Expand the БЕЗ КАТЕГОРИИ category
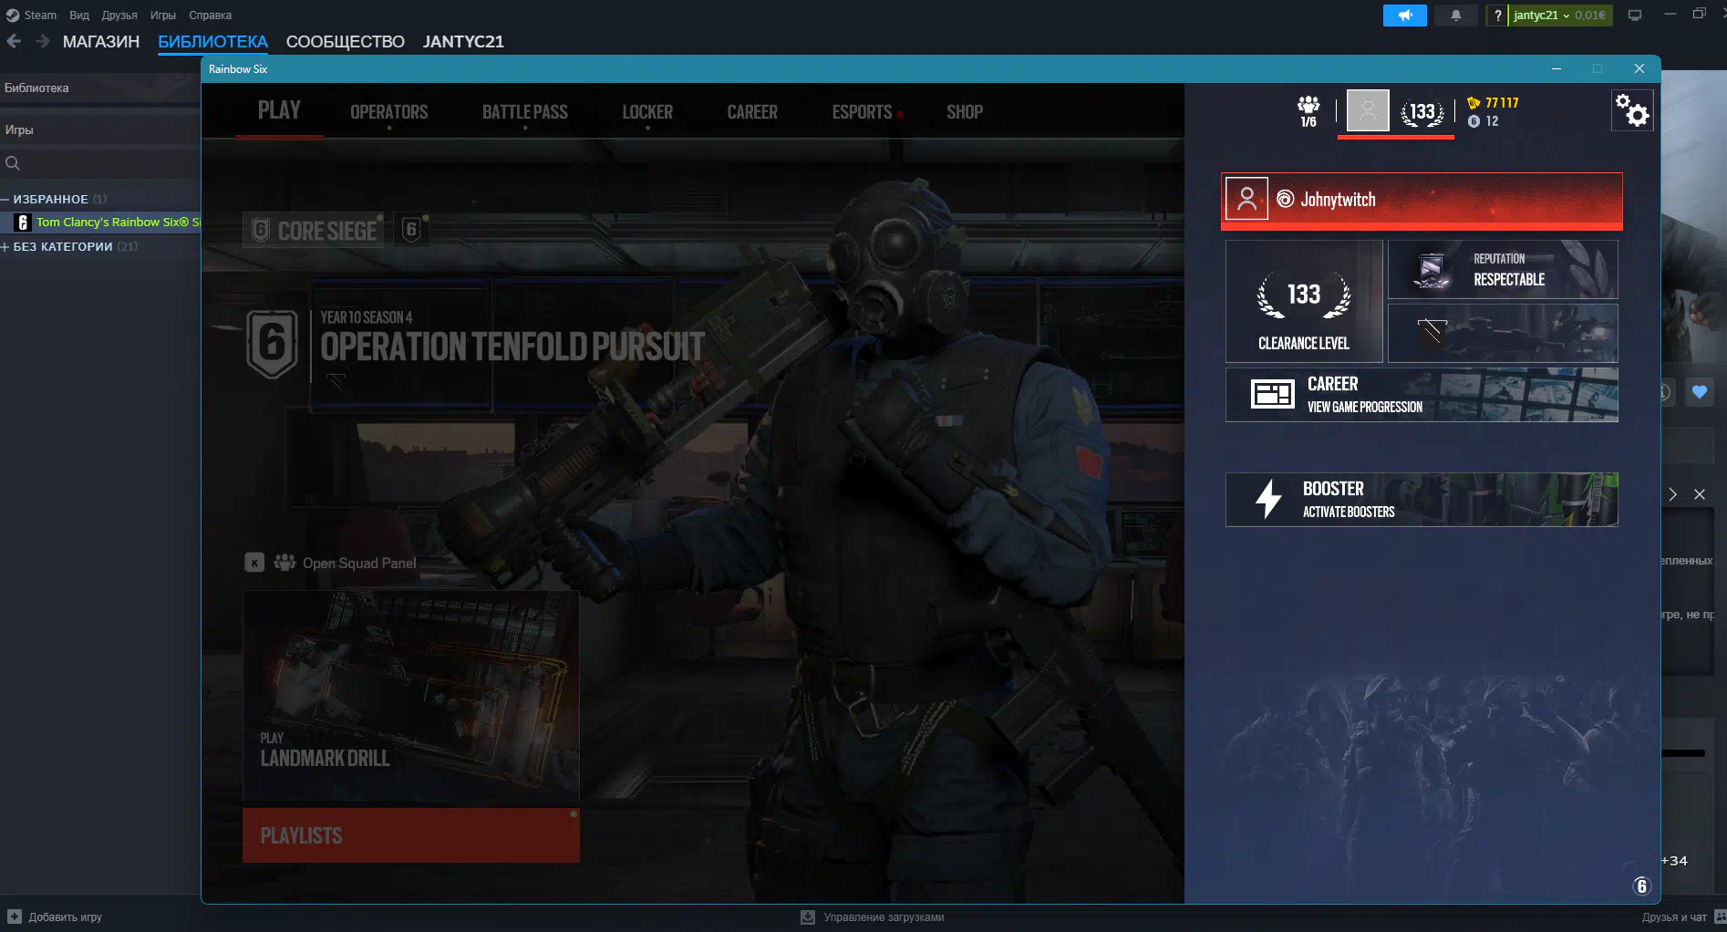Viewport: 1727px width, 932px height. click(5, 246)
